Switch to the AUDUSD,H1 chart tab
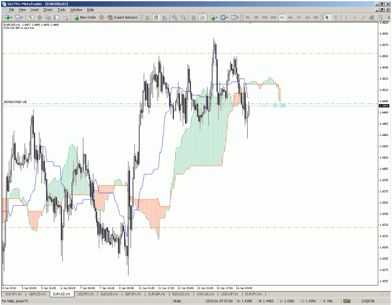Image resolution: width=392 pixels, height=305 pixels. (x=109, y=294)
